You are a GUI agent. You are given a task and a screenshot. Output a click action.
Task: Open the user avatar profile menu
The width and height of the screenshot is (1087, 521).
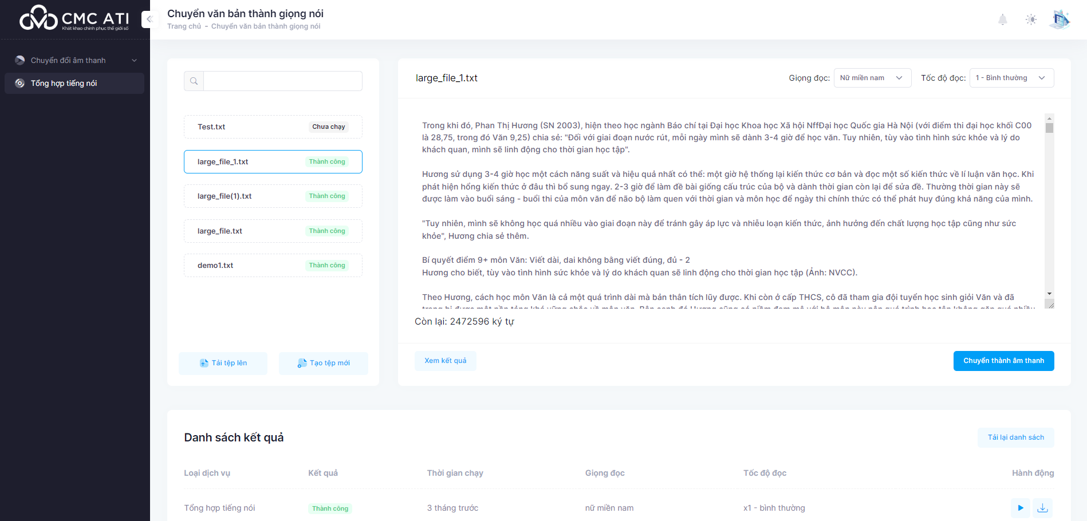tap(1060, 19)
